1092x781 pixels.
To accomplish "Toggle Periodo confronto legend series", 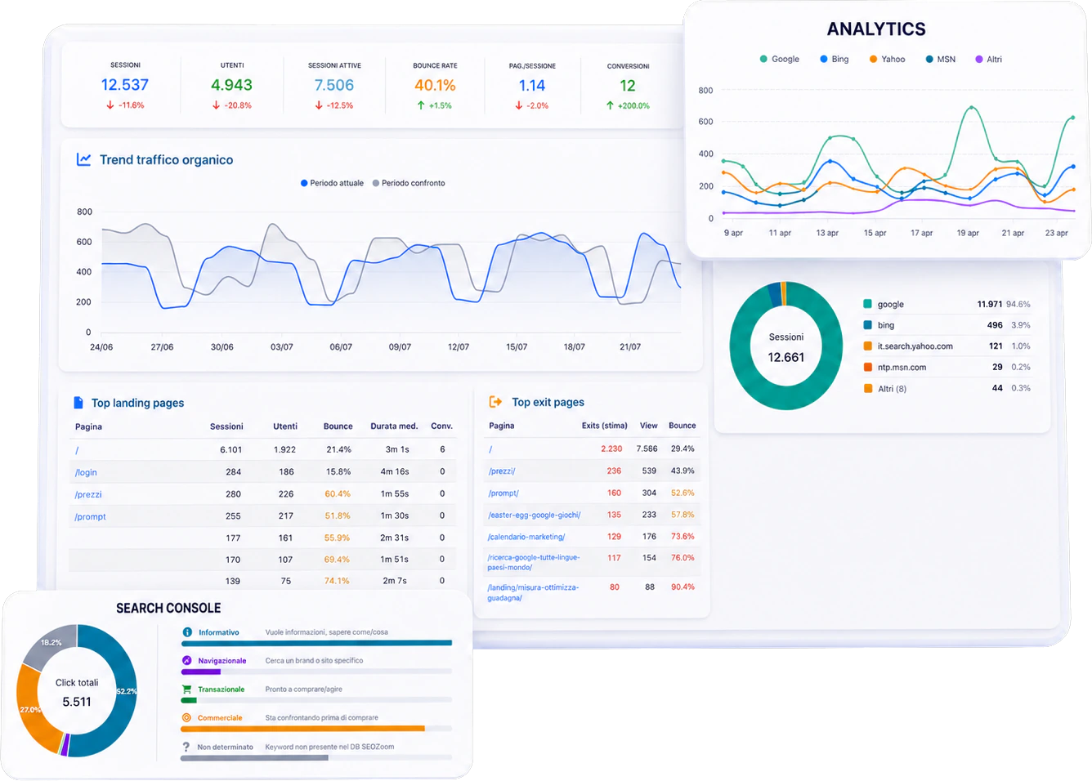I will tap(409, 183).
